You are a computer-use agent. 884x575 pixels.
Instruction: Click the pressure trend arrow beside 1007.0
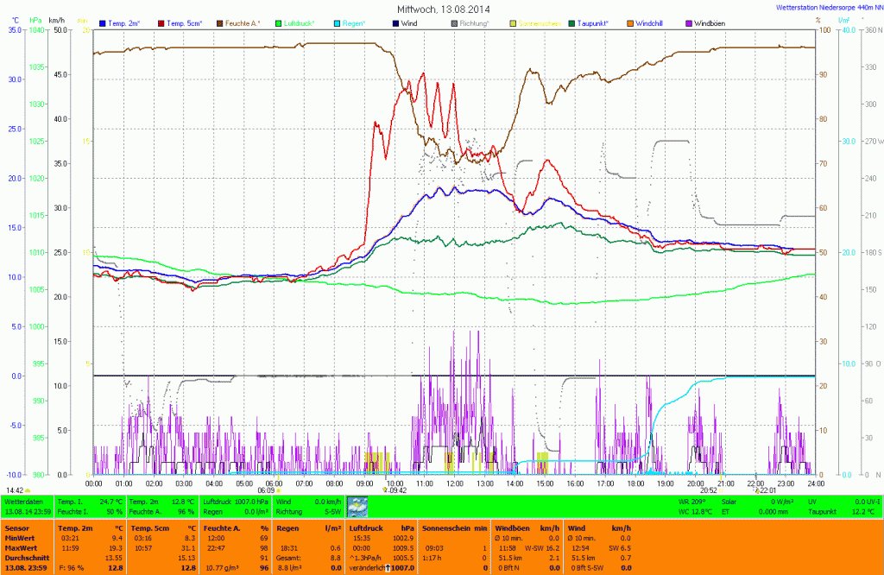pyautogui.click(x=388, y=567)
